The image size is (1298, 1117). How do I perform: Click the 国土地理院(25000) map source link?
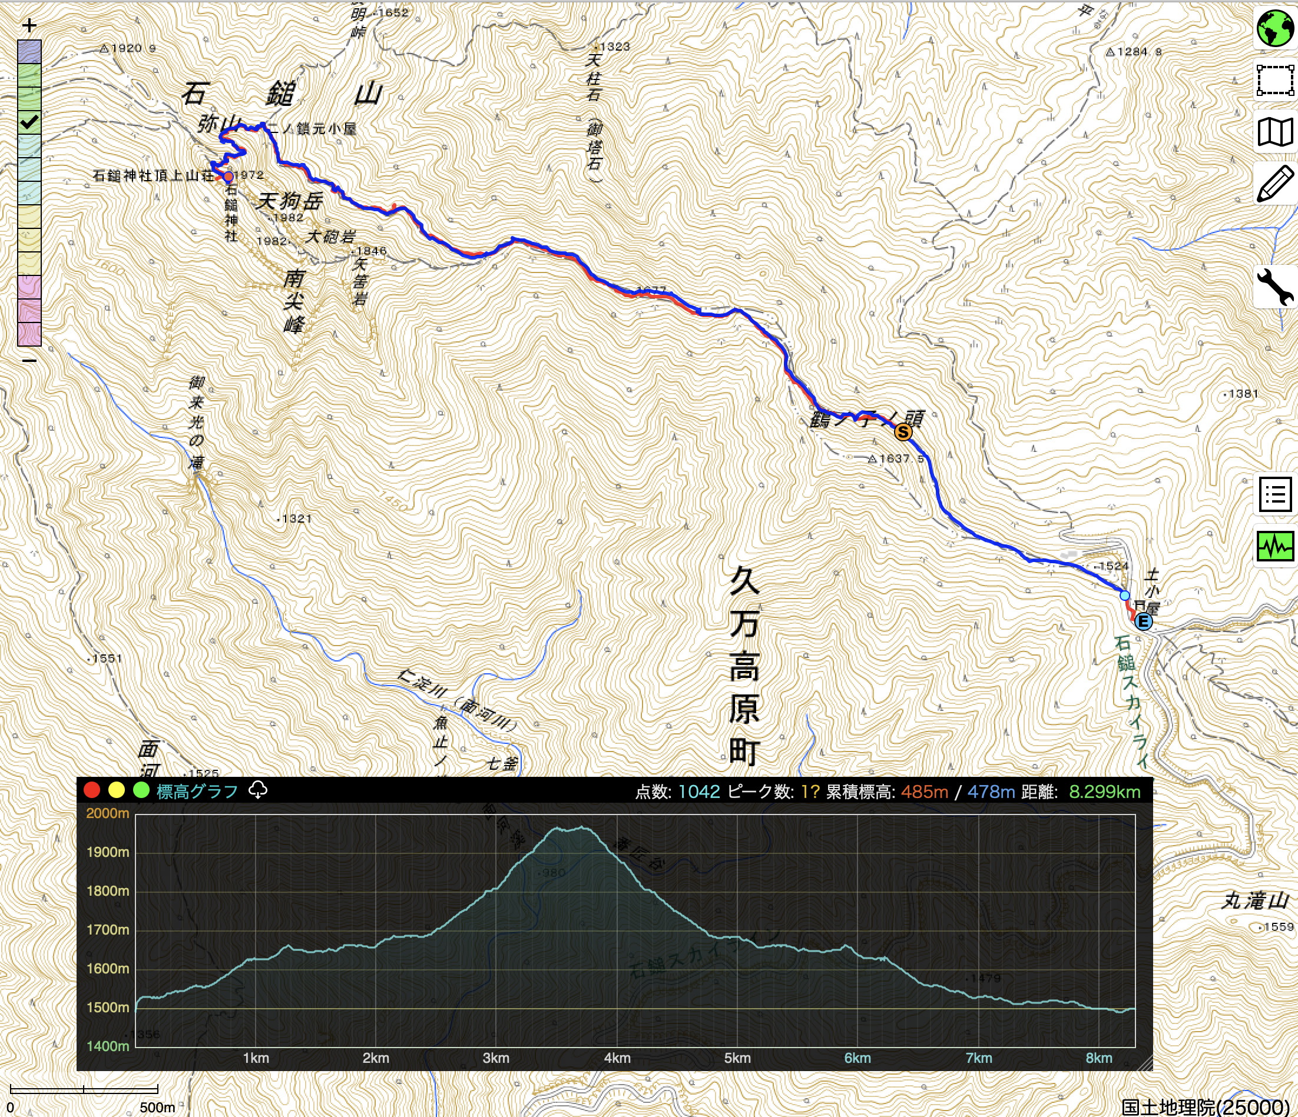[x=1208, y=1106]
